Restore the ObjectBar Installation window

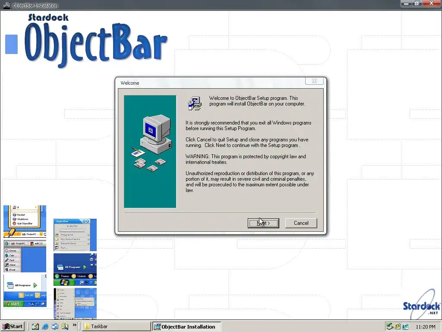417,3
